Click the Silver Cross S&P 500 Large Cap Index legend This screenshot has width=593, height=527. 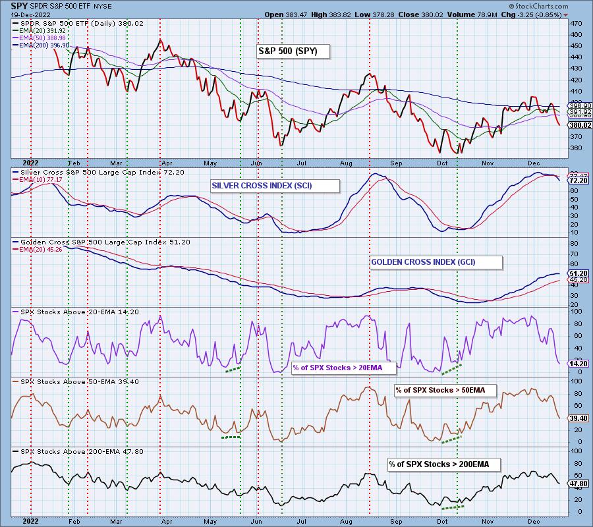click(x=98, y=172)
